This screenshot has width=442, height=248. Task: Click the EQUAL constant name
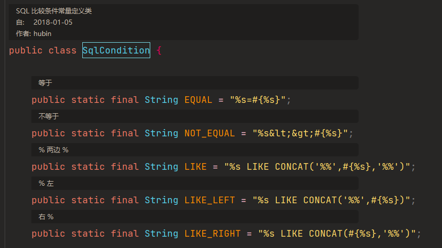(x=198, y=100)
